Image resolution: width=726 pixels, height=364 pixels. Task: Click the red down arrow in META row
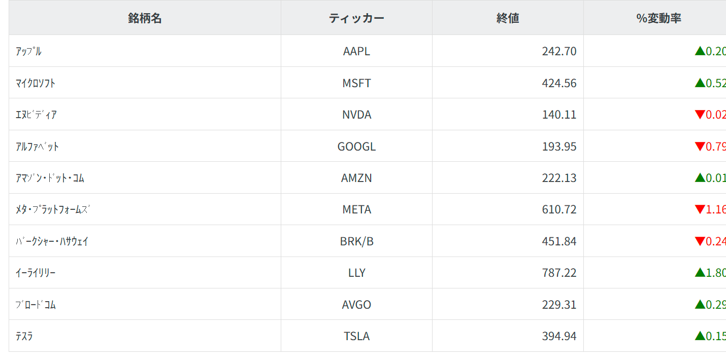(x=700, y=209)
